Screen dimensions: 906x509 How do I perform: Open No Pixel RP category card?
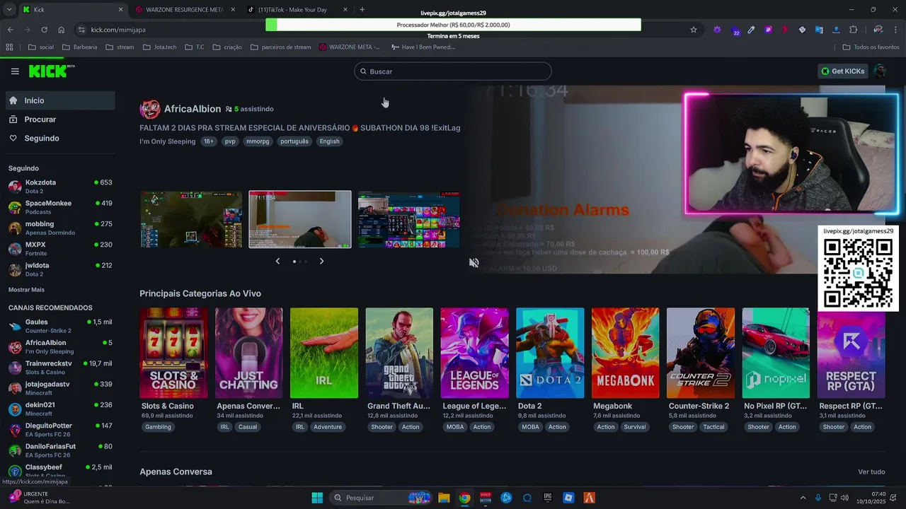pos(776,353)
